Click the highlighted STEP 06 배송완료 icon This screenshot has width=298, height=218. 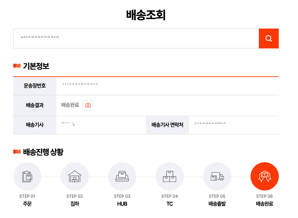264,176
